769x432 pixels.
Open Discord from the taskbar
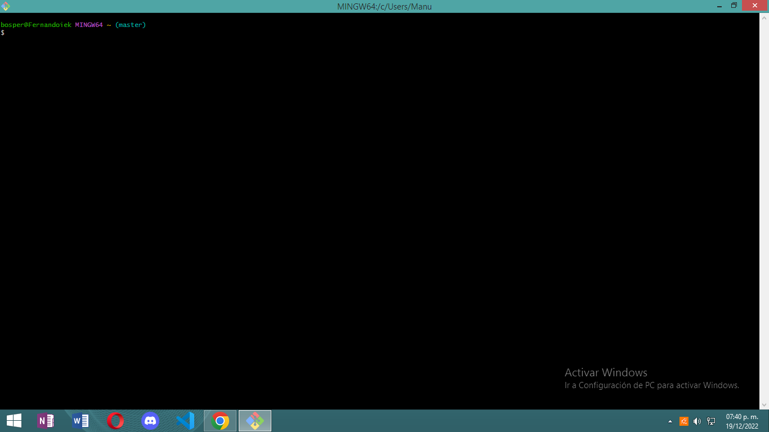tap(150, 421)
